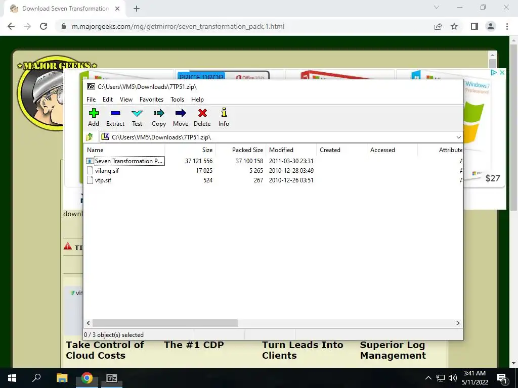
Task: Click the Add button in 7-Zip toolbar
Action: click(94, 117)
